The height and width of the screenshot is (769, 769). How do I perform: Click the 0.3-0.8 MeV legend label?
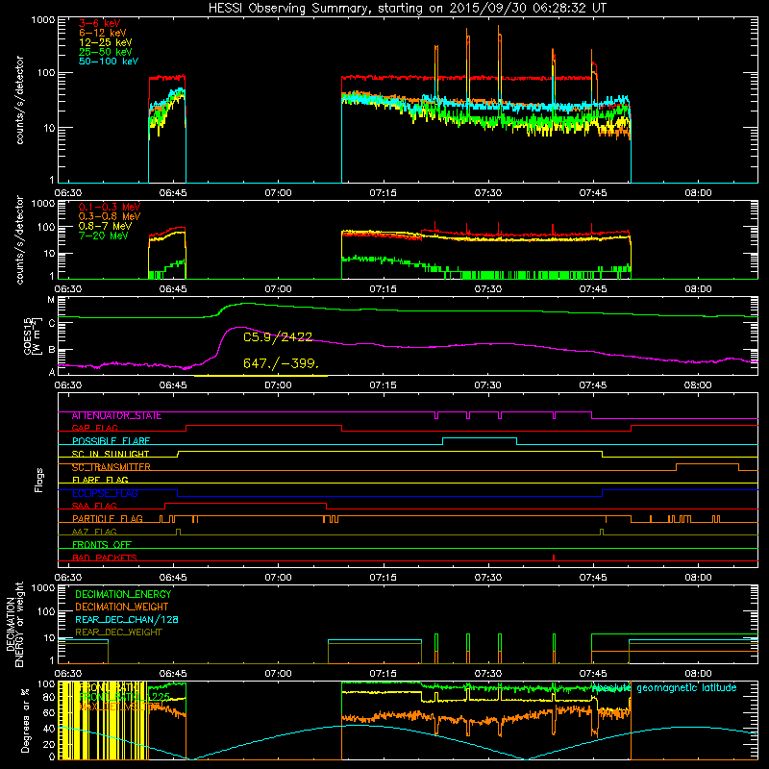(x=110, y=216)
